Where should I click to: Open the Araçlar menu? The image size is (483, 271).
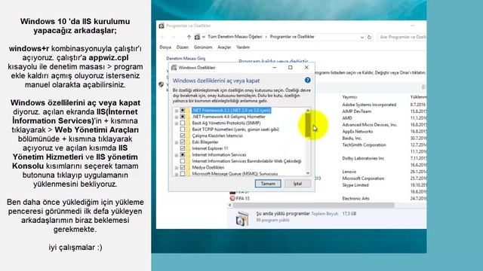tap(224, 47)
